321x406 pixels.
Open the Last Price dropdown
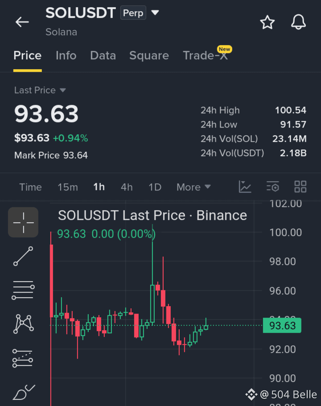pos(40,90)
